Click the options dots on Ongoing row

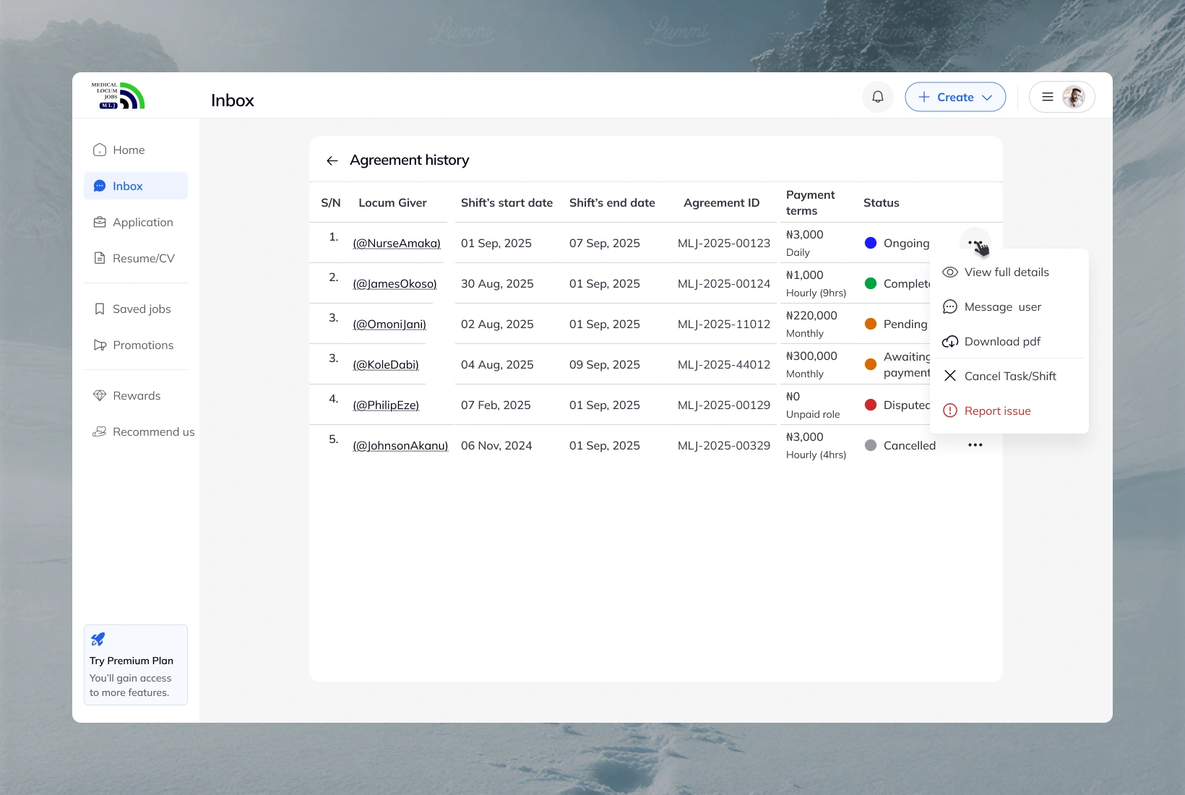coord(975,243)
